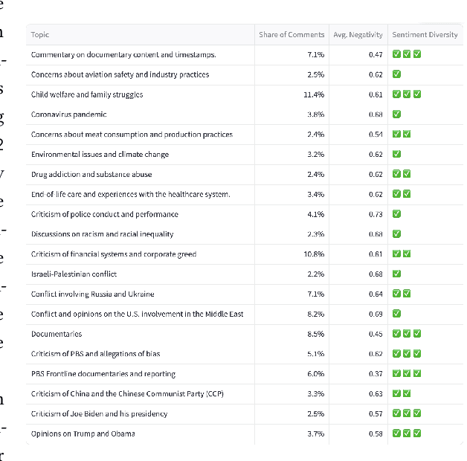
Task: Select Criticism of Joe Biden and his presidency
Action: coord(99,413)
